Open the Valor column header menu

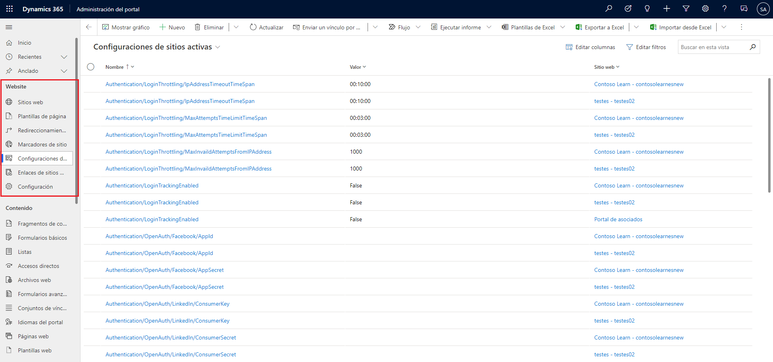358,67
